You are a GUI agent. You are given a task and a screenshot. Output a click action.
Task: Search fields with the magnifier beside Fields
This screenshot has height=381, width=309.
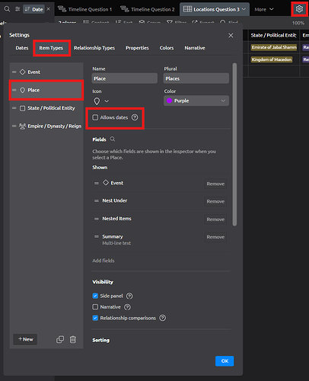click(113, 139)
